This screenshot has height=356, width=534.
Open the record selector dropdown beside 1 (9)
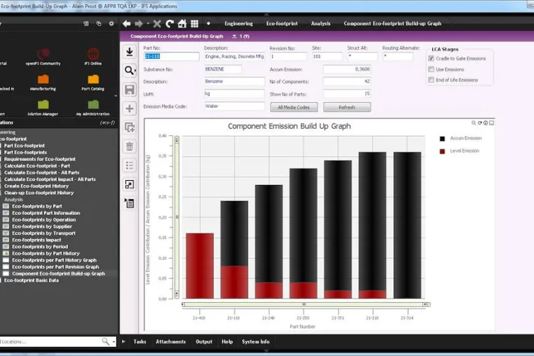234,36
